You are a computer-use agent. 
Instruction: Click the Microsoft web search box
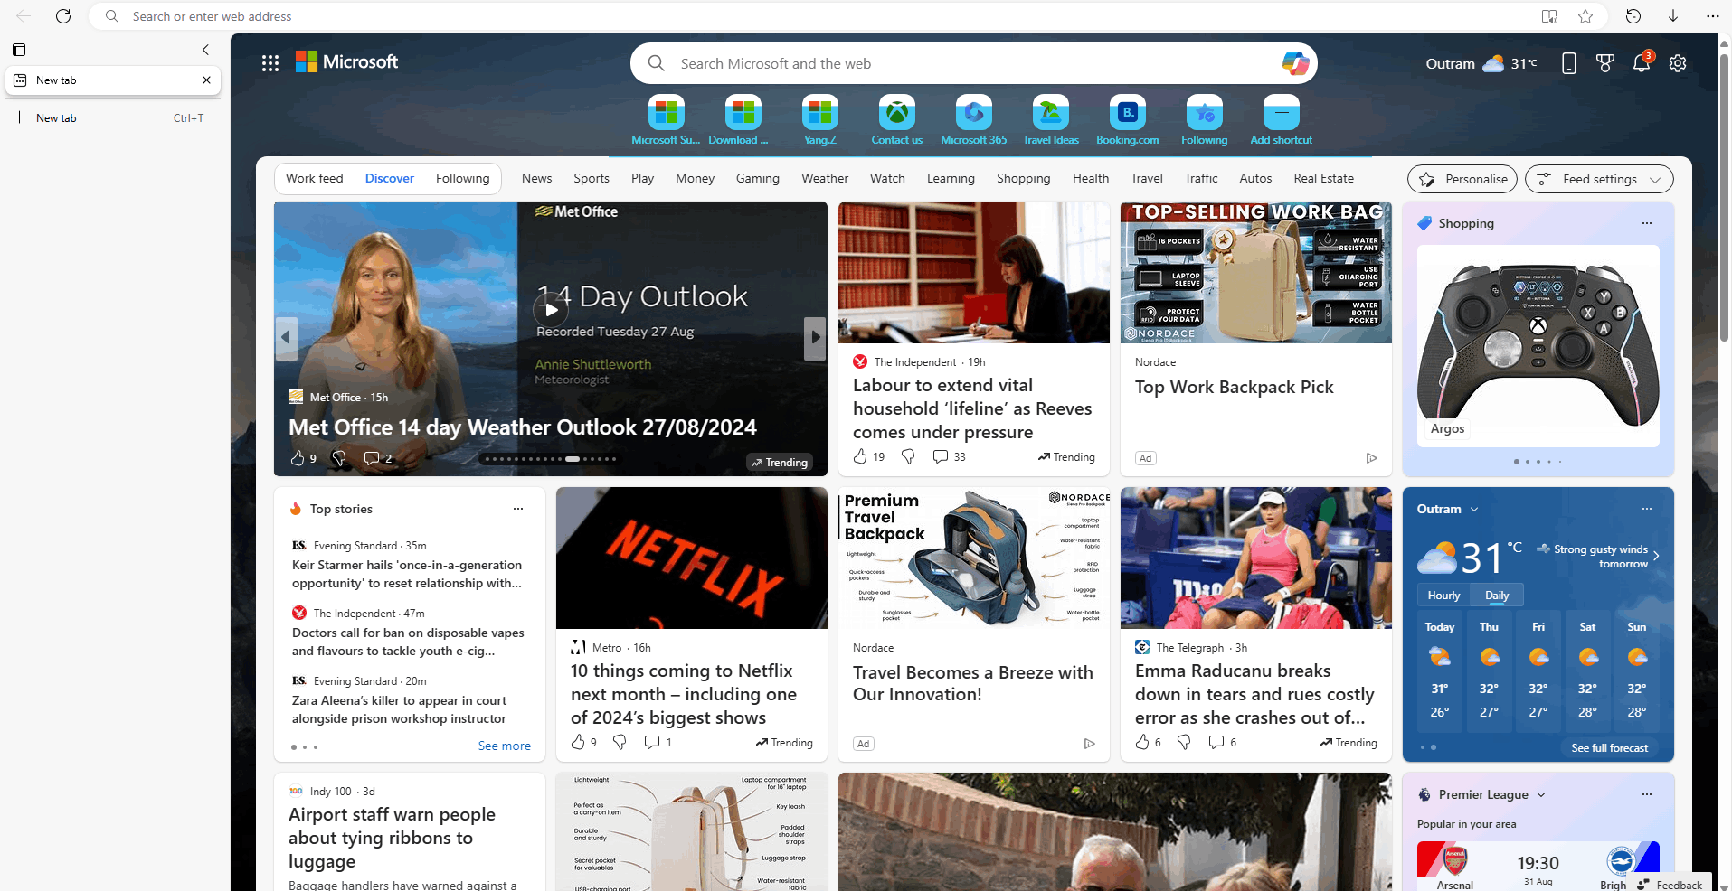(972, 63)
